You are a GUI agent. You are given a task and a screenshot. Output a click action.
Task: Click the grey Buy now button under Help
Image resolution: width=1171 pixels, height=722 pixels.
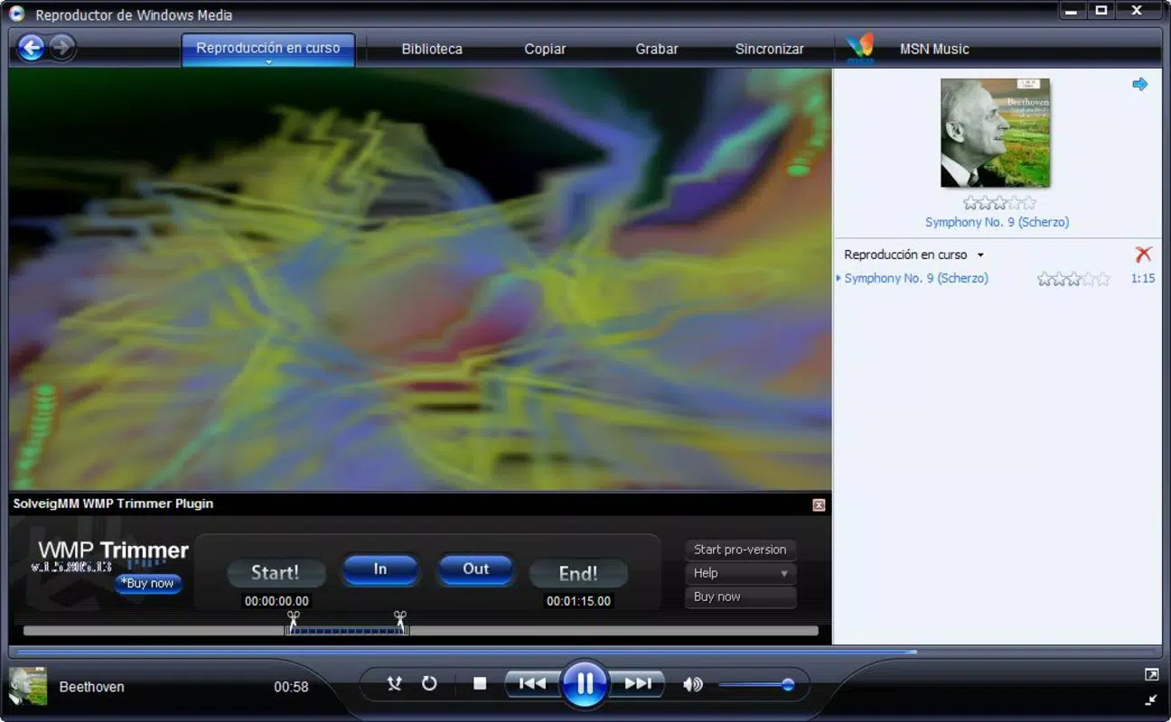741,597
